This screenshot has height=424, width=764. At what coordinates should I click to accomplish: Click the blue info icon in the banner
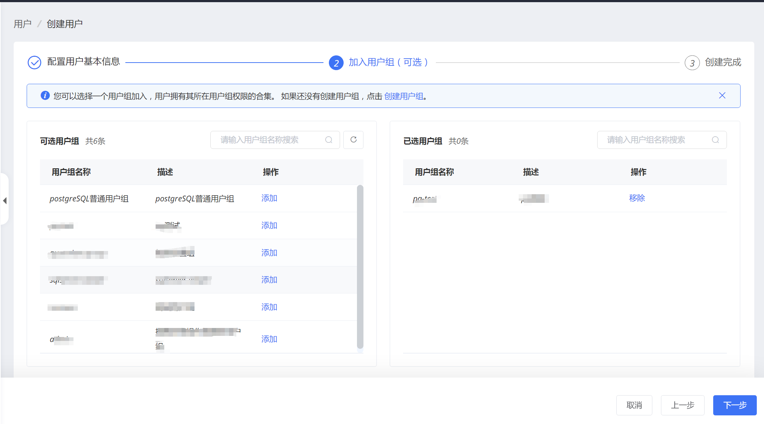45,96
